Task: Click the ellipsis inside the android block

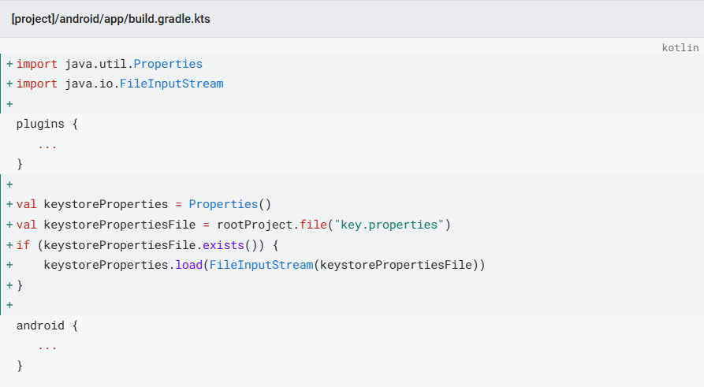Action: click(47, 345)
